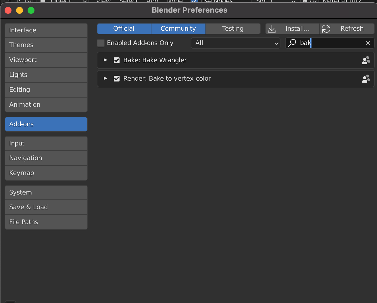Expand the Bake to vertex color details
Screen dimensions: 377x303
point(105,78)
